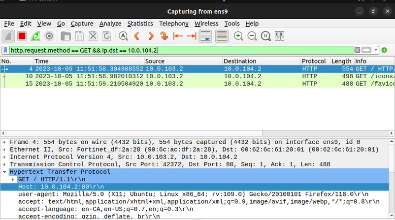Click the save capture file icon

pos(79,36)
